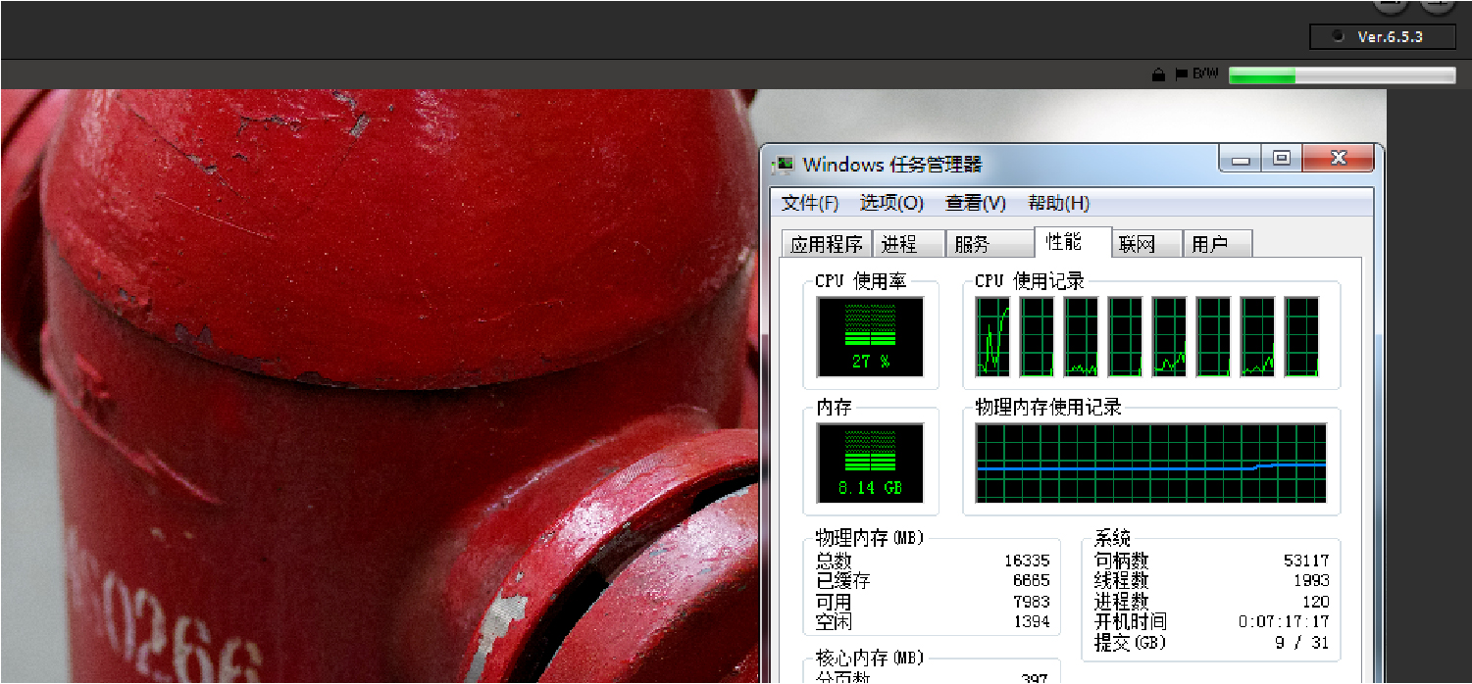1472x684 pixels.
Task: Close the Task Manager window
Action: click(x=1339, y=159)
